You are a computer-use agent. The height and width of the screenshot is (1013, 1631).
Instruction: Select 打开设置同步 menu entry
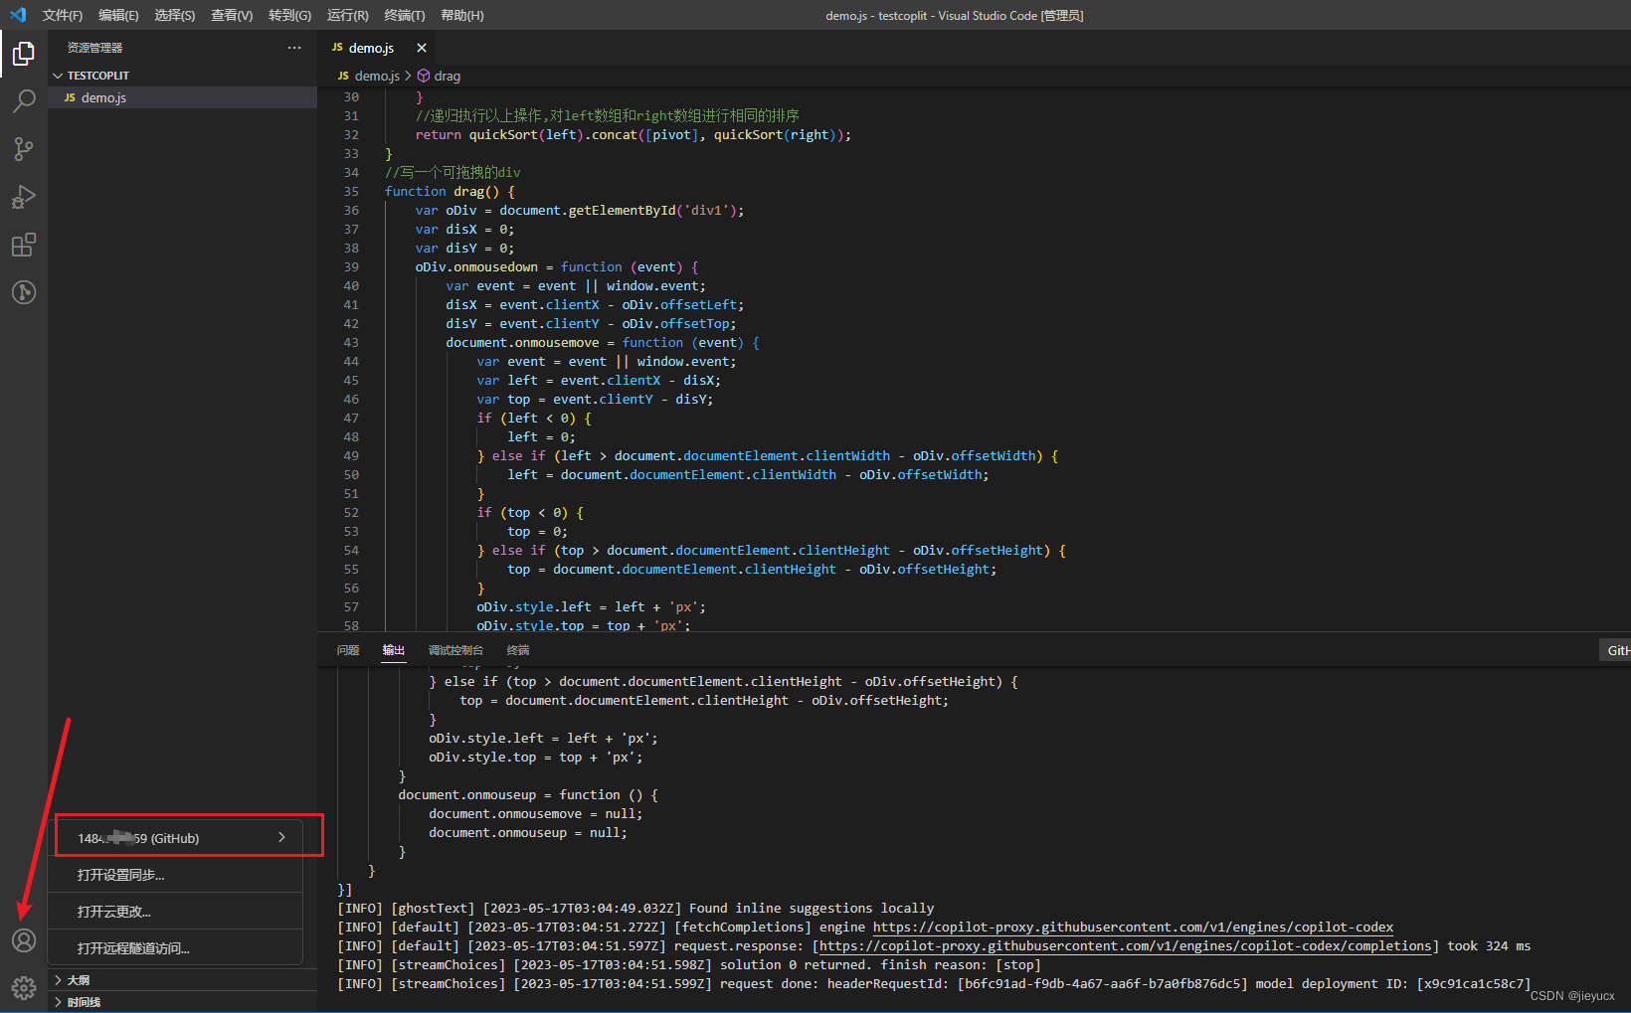coord(119,875)
